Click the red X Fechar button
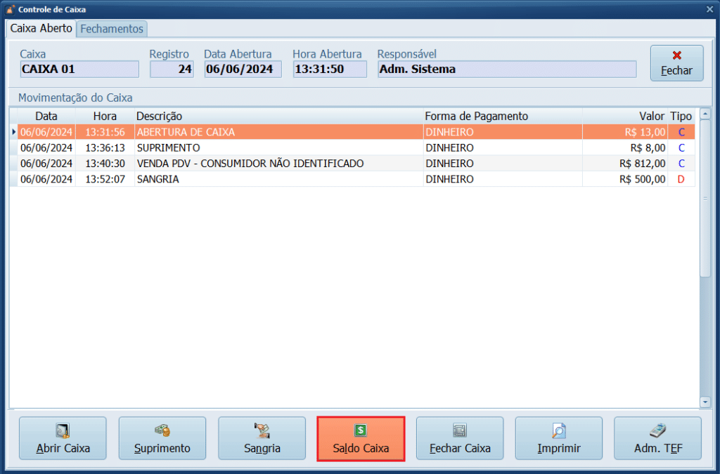720x474 pixels. tap(676, 62)
